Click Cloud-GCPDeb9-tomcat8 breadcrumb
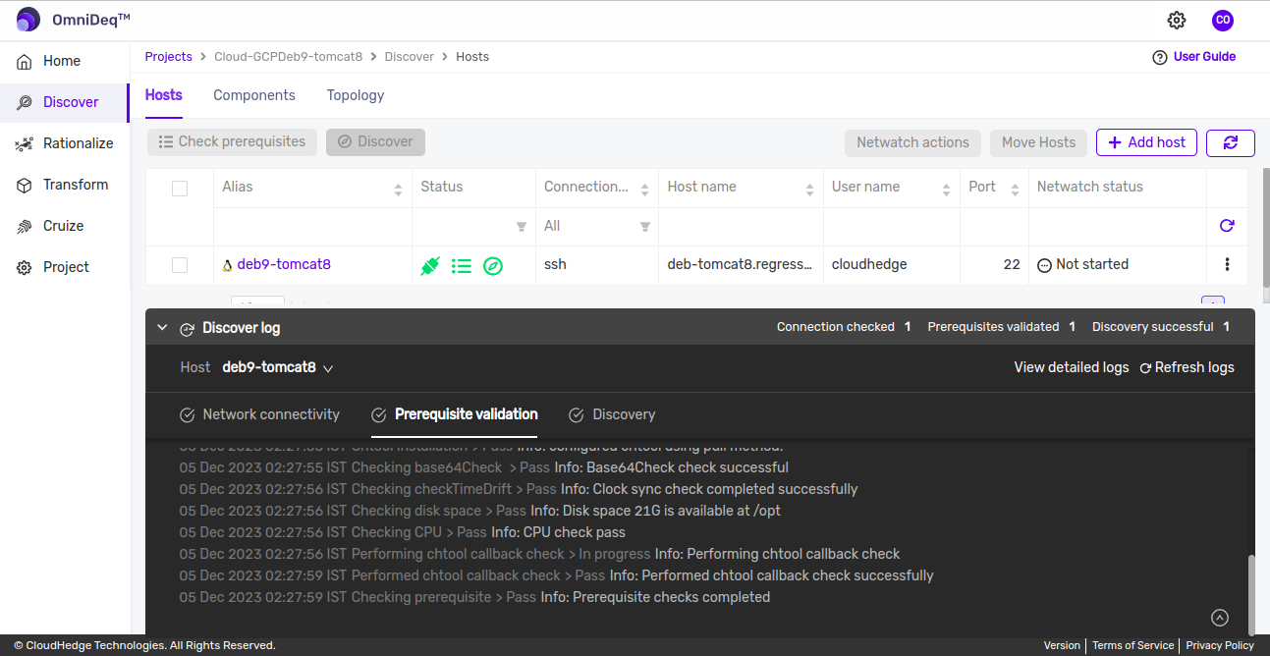This screenshot has height=656, width=1270. tap(288, 57)
